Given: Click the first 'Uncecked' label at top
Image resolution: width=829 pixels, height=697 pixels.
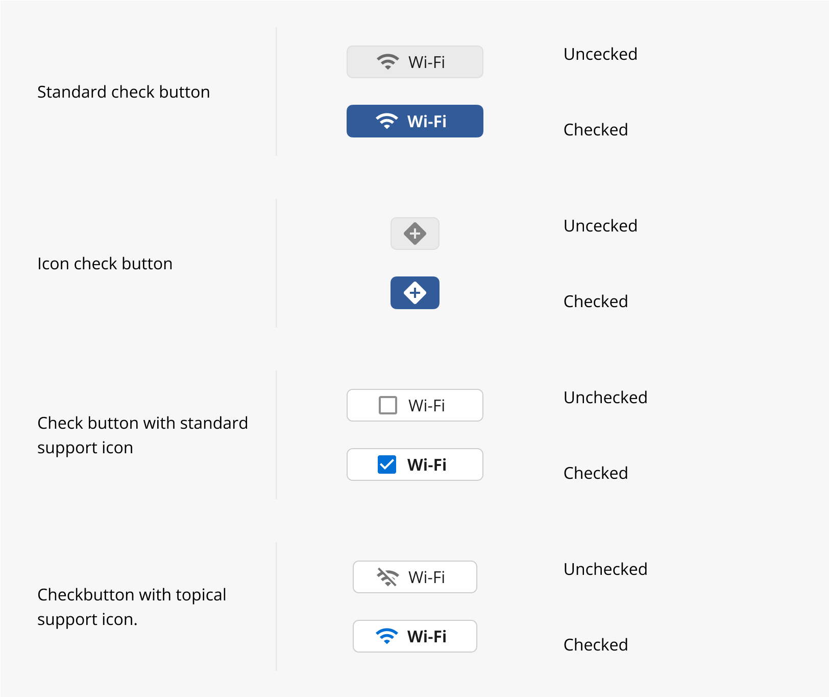Looking at the screenshot, I should click(x=600, y=54).
